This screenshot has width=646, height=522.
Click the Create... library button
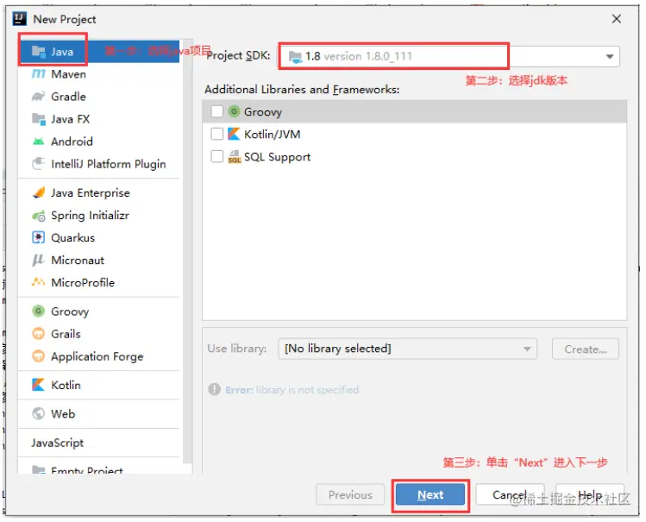[586, 349]
